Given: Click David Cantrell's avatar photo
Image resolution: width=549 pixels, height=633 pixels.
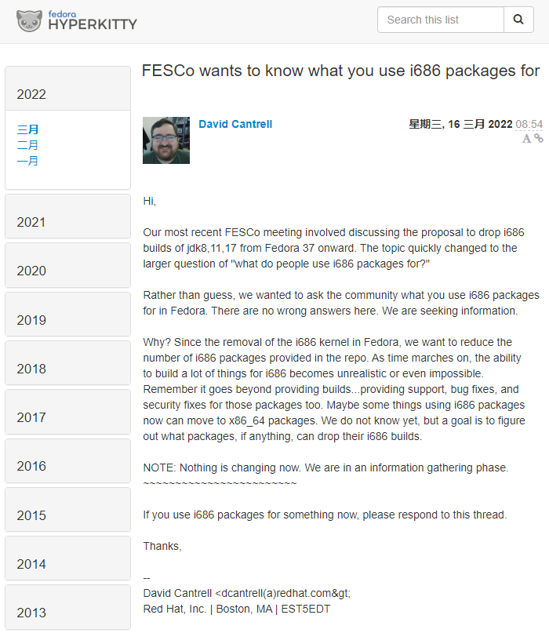Looking at the screenshot, I should (166, 140).
